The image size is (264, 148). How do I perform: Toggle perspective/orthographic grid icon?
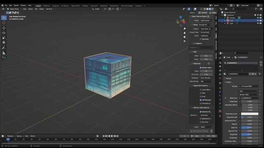pos(184,41)
